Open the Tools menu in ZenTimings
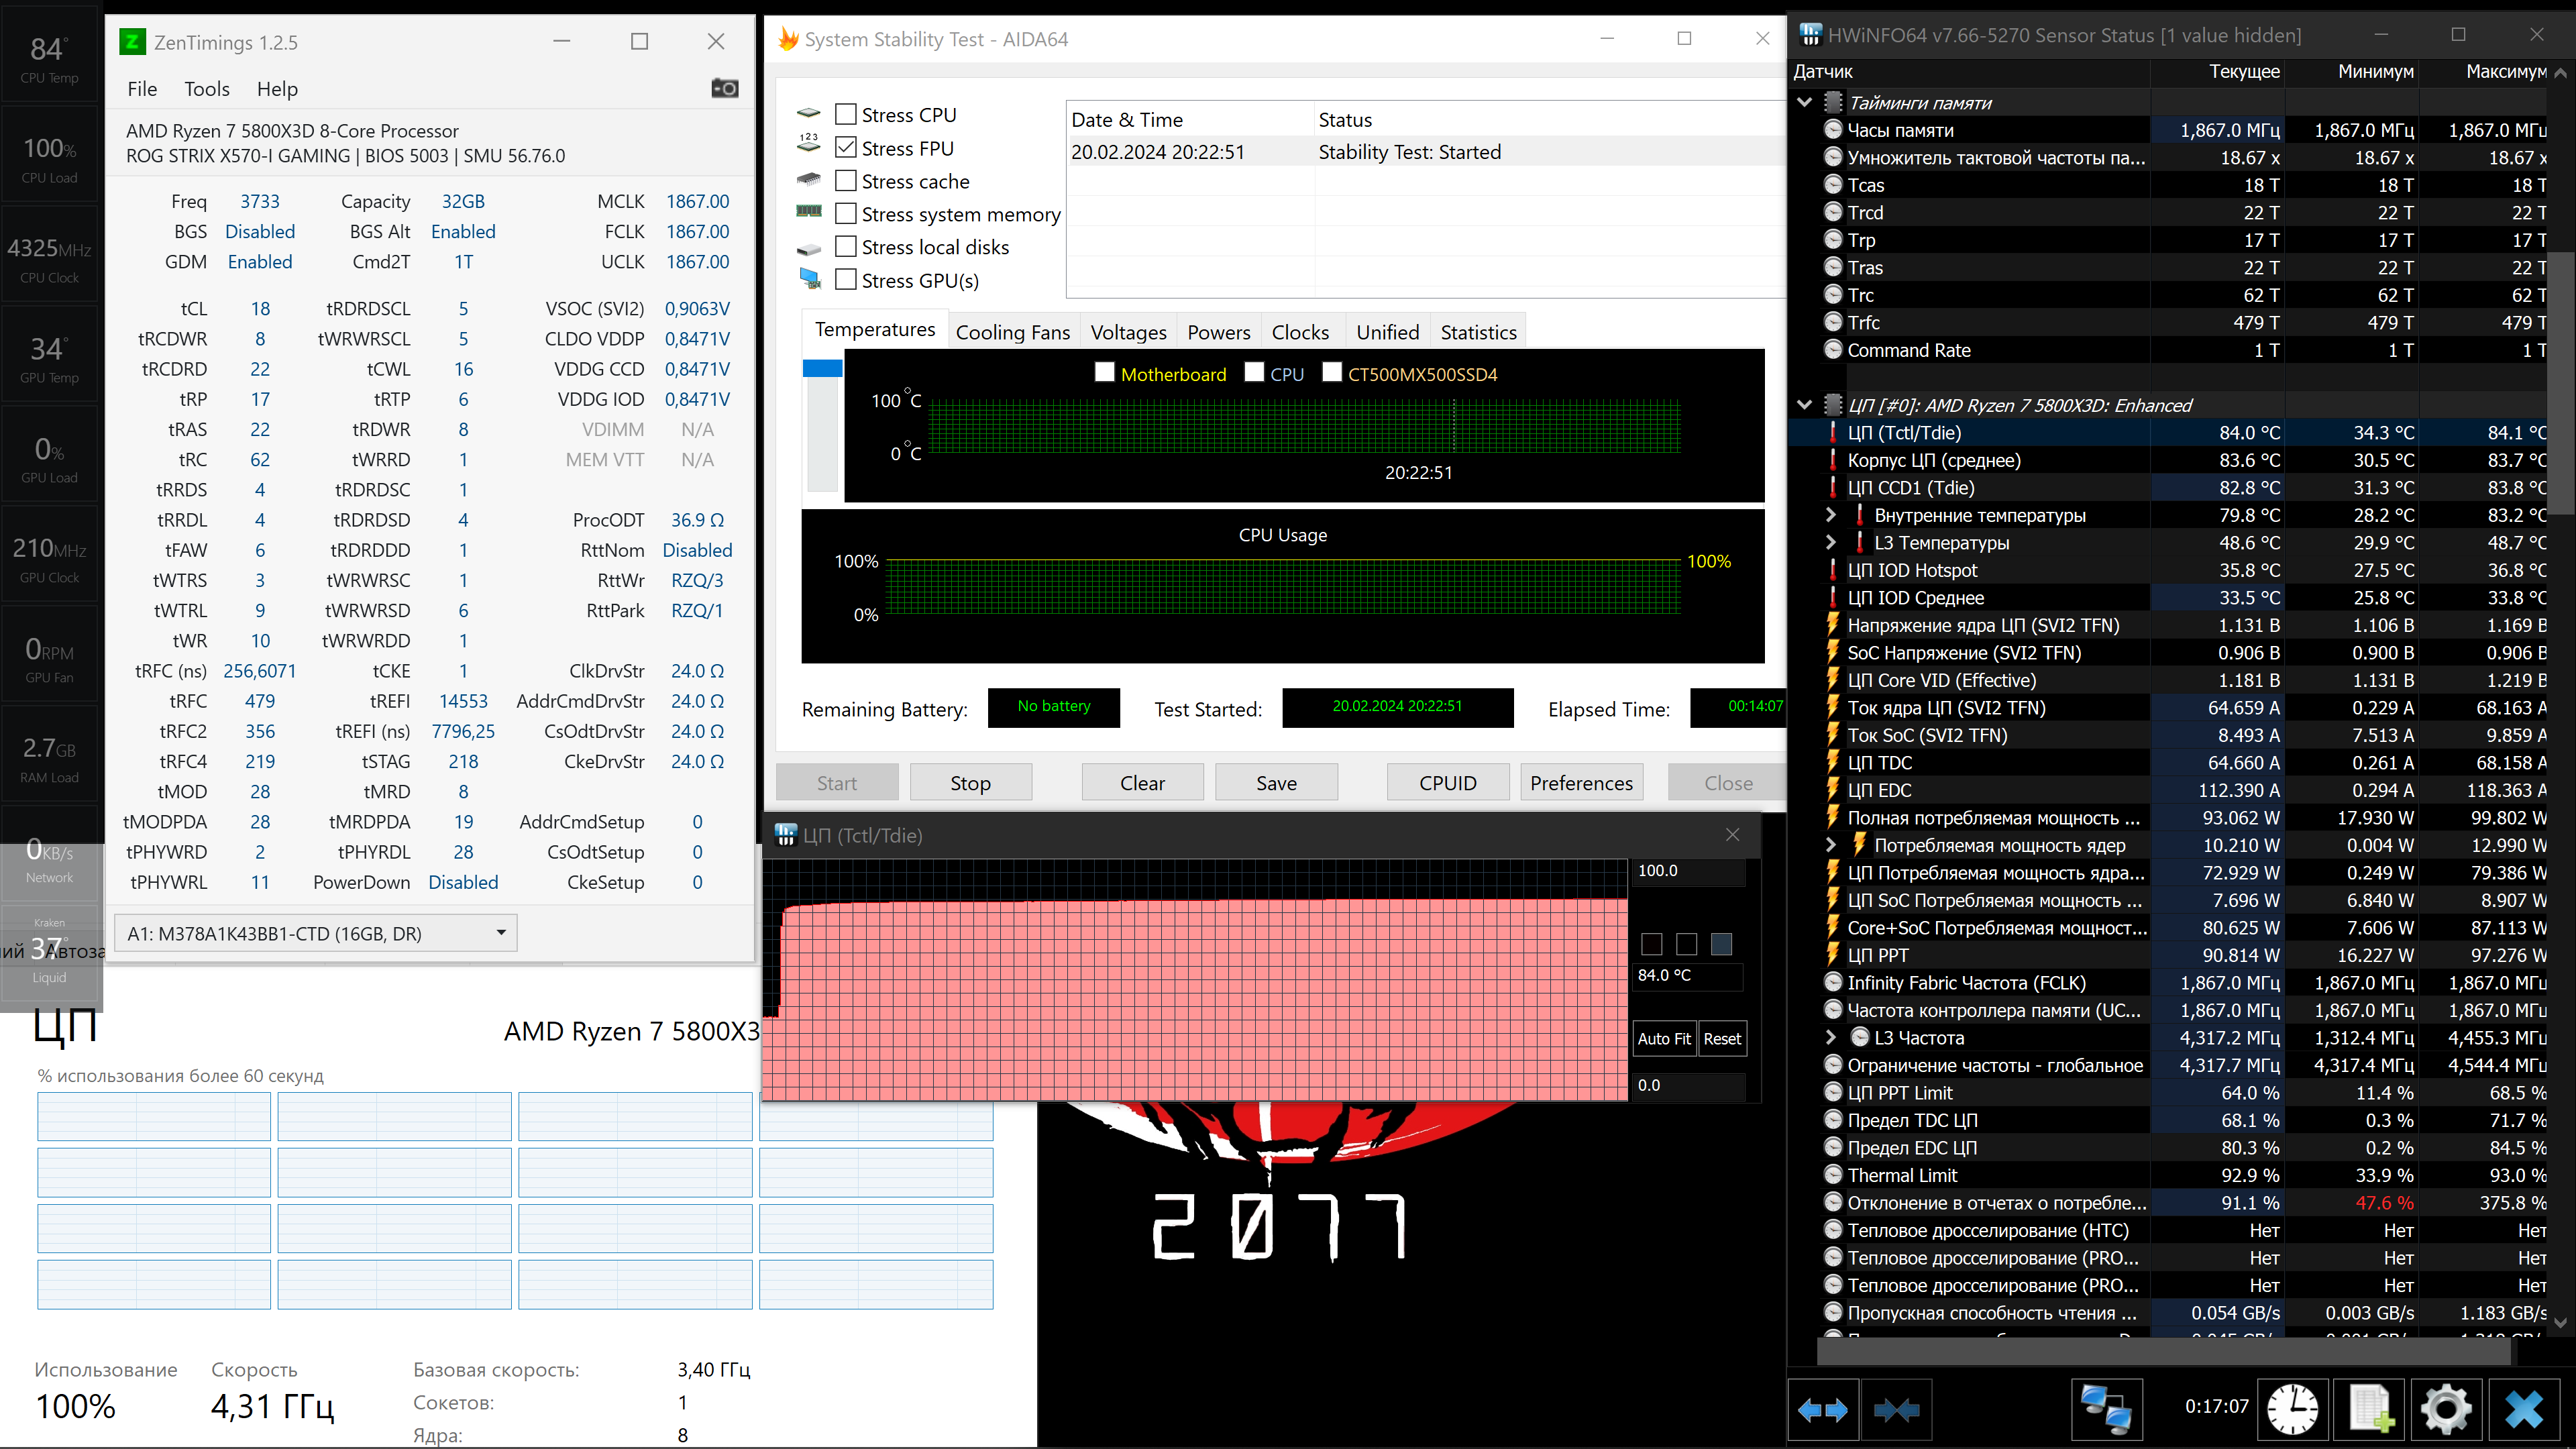Viewport: 2576px width, 1449px height. [x=206, y=89]
